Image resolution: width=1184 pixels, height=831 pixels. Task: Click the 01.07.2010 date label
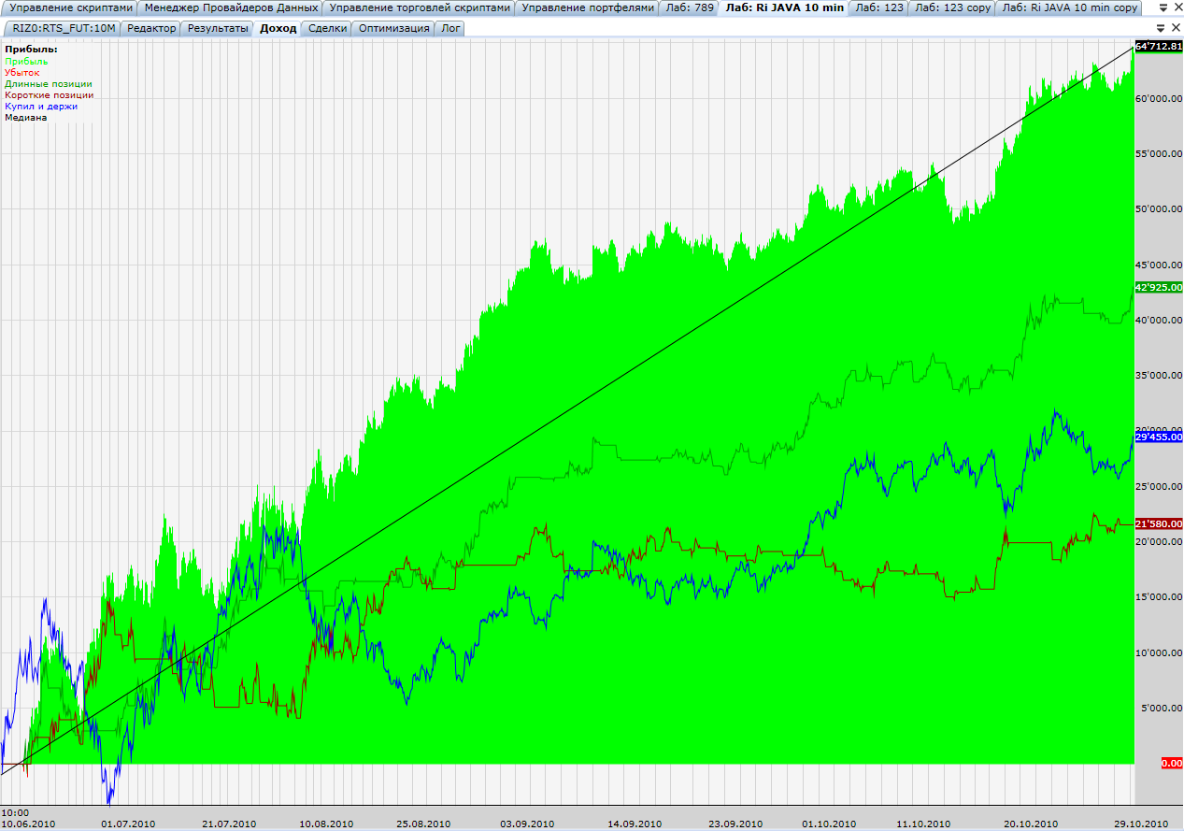tap(128, 824)
